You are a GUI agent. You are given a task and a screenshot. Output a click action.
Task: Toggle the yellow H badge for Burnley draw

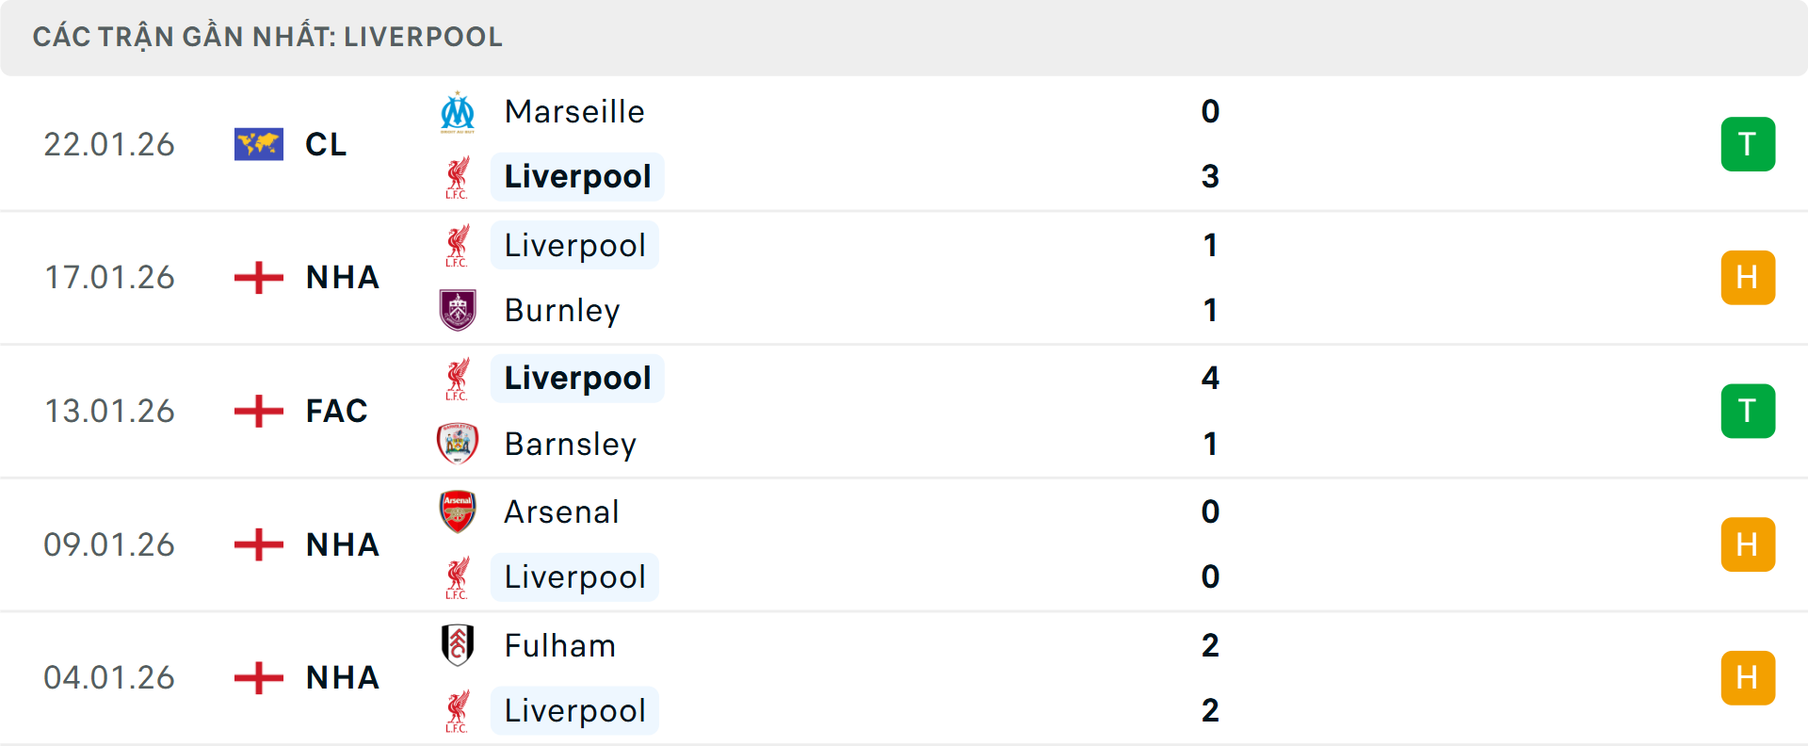(1748, 277)
